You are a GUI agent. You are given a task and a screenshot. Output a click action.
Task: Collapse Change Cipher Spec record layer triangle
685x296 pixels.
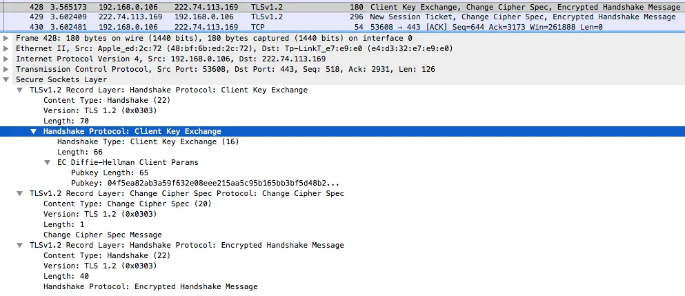tap(19, 193)
